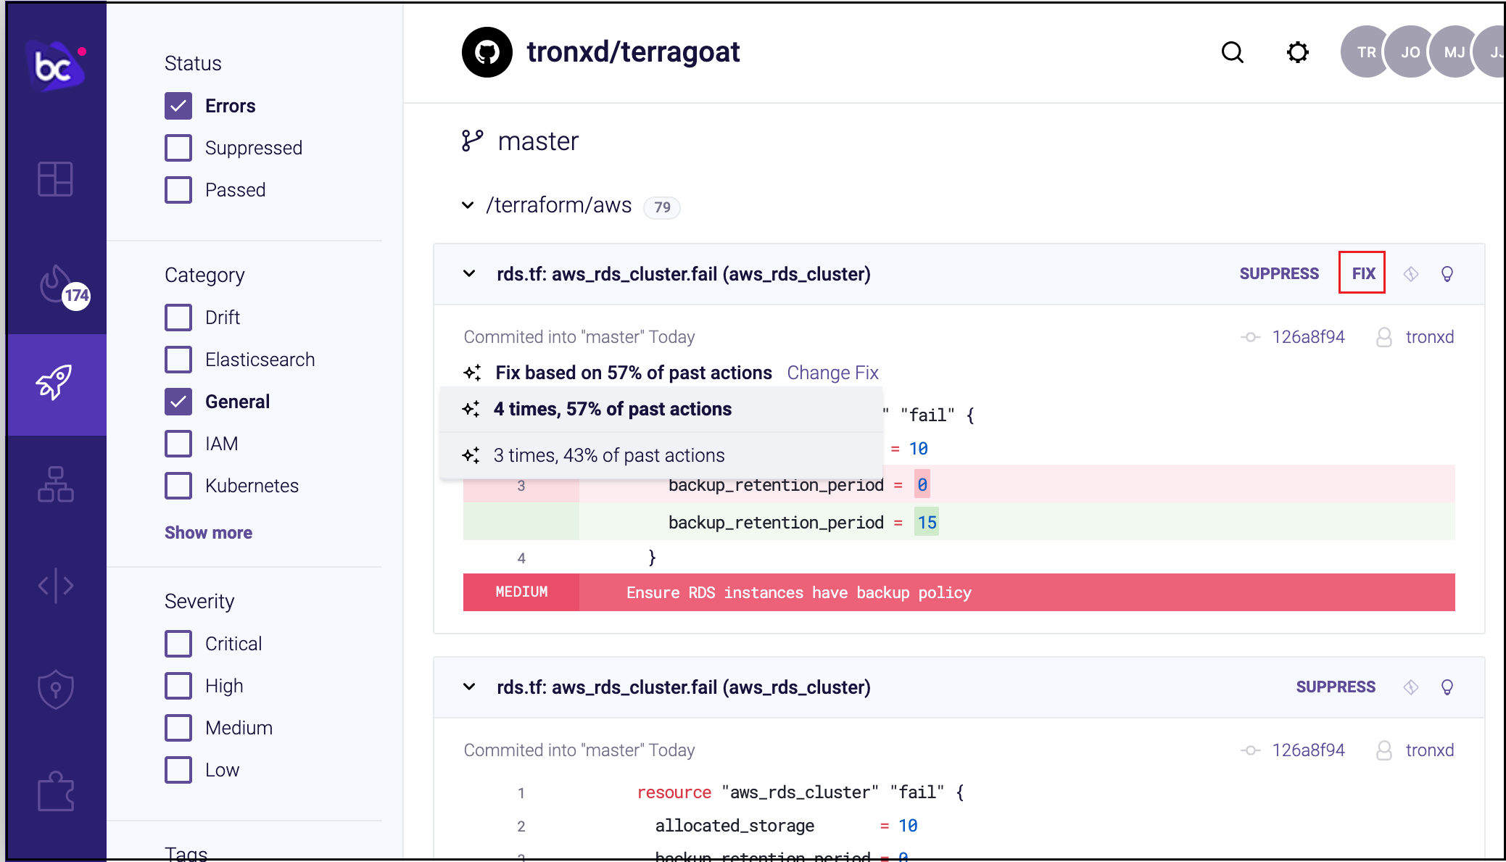The width and height of the screenshot is (1506, 862).
Task: Collapse the second rds.tf result card
Action: pos(470,687)
